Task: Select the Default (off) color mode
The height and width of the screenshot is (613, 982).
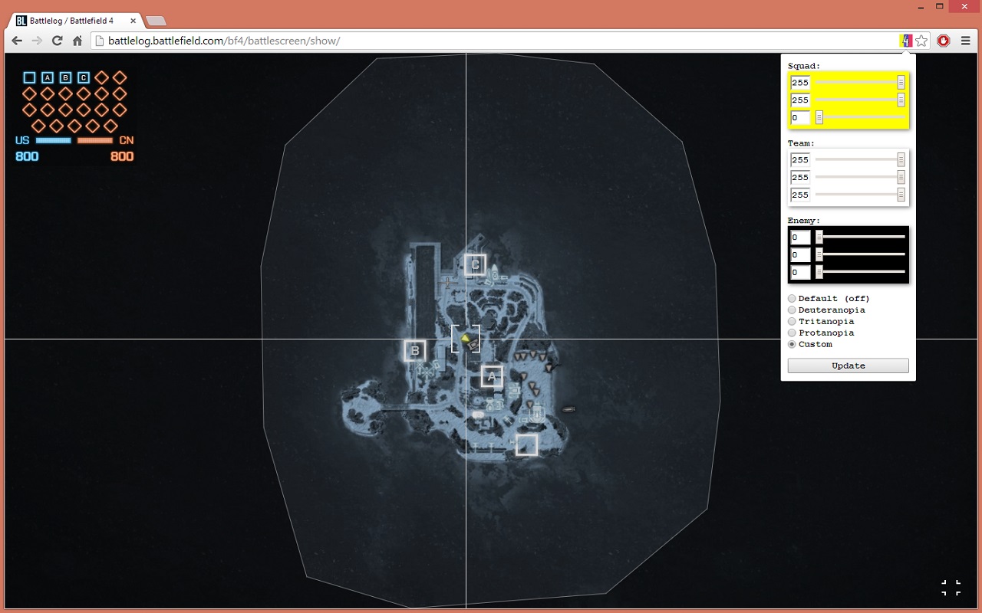Action: (792, 299)
